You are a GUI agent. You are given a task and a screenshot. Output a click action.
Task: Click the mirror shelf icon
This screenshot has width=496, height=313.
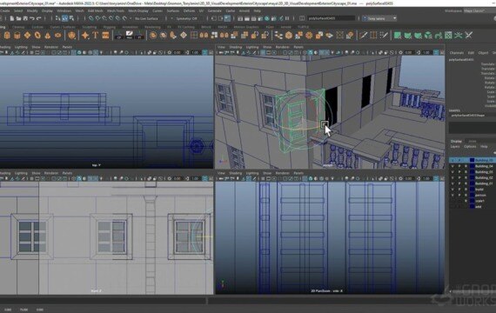coord(204,36)
